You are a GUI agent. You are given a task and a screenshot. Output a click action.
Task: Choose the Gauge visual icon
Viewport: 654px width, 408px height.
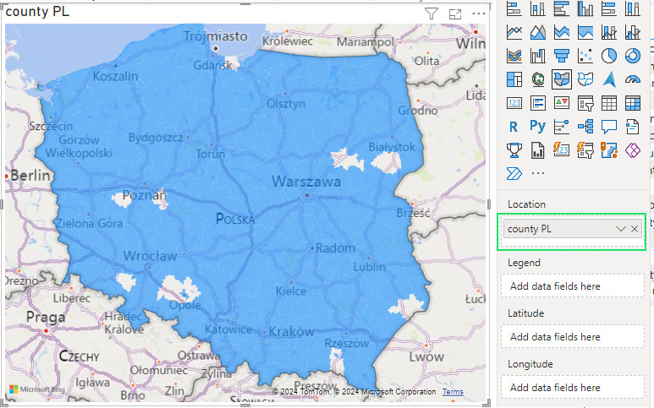(632, 79)
